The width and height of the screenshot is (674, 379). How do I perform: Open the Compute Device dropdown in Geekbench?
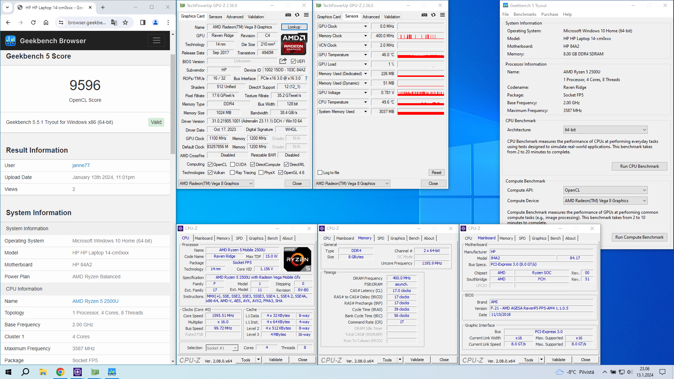(605, 201)
